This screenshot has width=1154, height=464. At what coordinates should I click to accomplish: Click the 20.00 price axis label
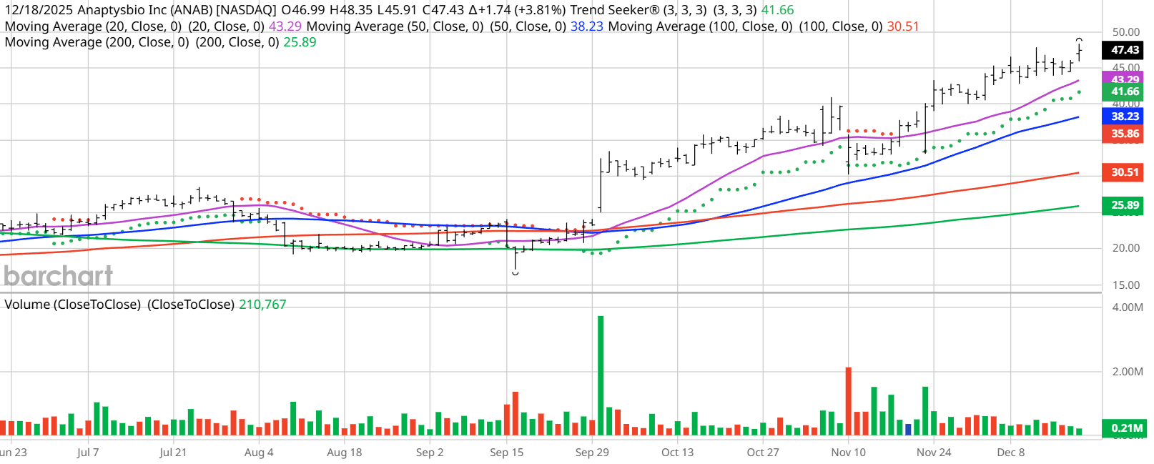click(1126, 248)
